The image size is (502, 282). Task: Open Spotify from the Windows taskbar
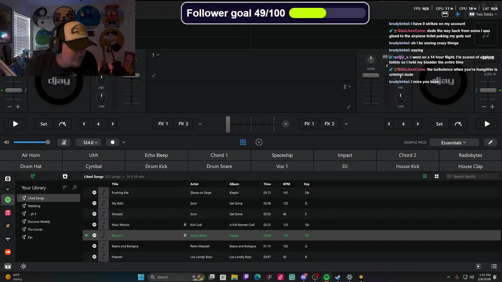coord(326,277)
